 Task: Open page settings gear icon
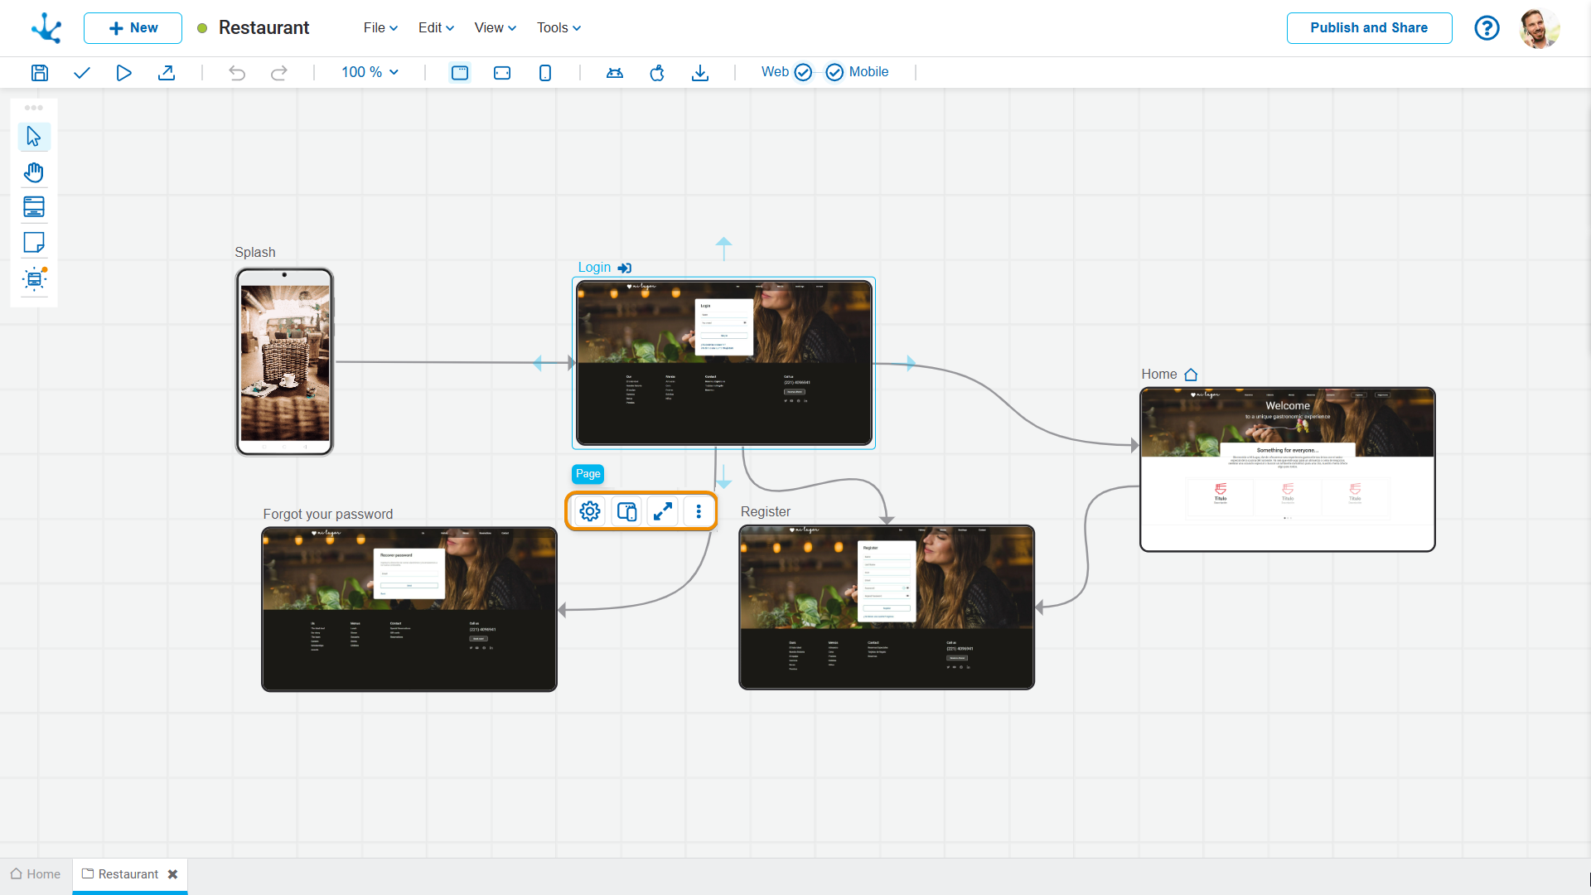(x=590, y=511)
